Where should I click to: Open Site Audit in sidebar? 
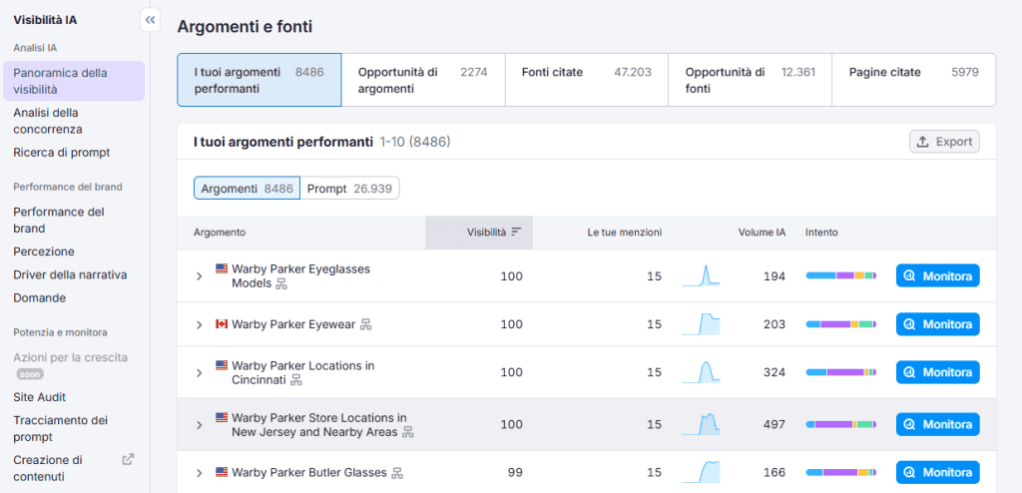click(39, 397)
